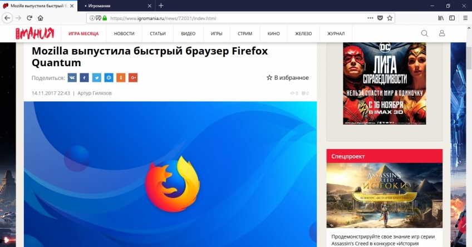Screen dimensions: 472x247
Task: Close the Игромания tab
Action: pyautogui.click(x=150, y=6)
